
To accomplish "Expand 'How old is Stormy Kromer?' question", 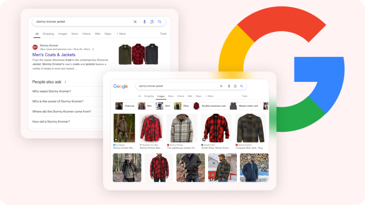I will (51, 122).
